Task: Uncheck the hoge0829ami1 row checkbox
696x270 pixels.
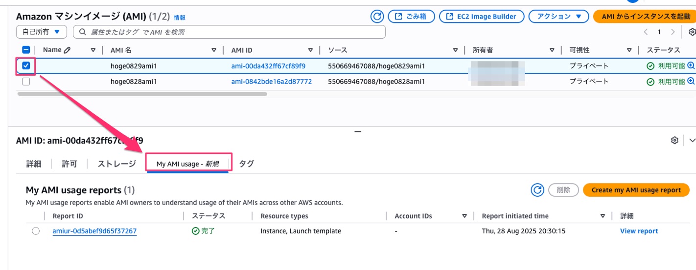Action: click(x=26, y=65)
